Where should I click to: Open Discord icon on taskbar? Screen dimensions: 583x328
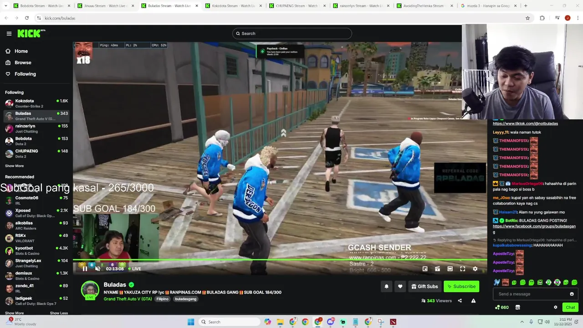coord(330,322)
